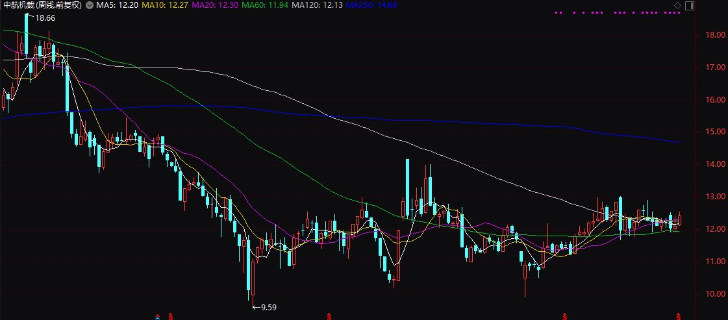Click the 11.00 price axis label

tap(714, 262)
